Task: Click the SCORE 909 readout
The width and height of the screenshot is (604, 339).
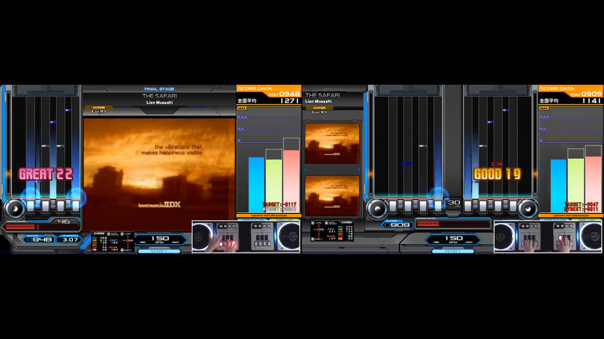Action: [x=397, y=224]
